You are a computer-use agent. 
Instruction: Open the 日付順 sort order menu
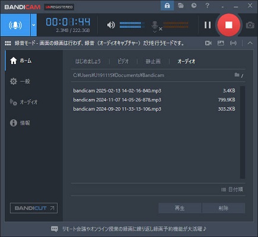232,190
